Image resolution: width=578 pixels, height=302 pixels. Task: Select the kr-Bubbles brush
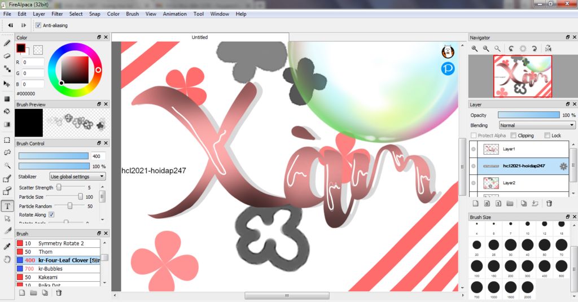tap(58, 269)
